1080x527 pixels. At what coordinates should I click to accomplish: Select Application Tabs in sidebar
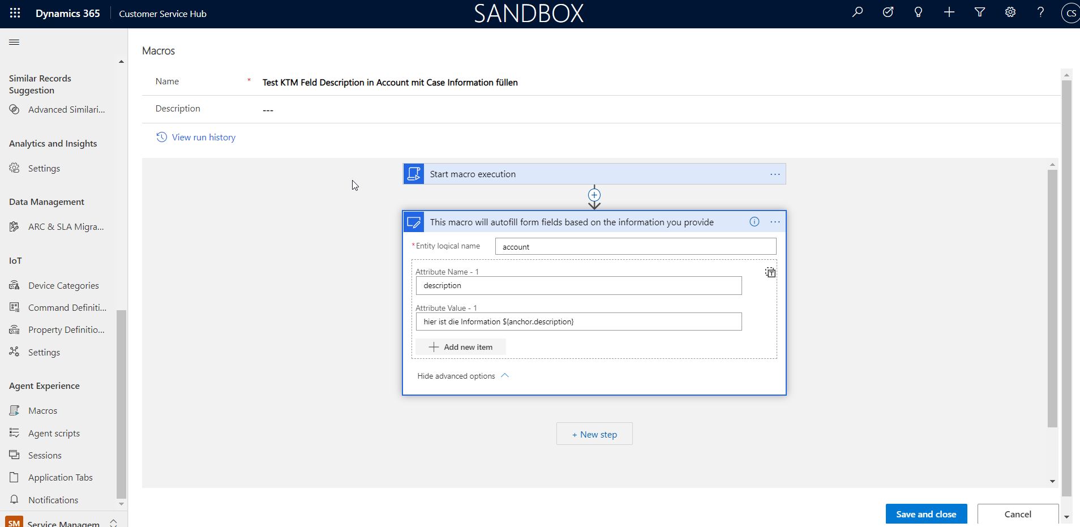coord(60,478)
